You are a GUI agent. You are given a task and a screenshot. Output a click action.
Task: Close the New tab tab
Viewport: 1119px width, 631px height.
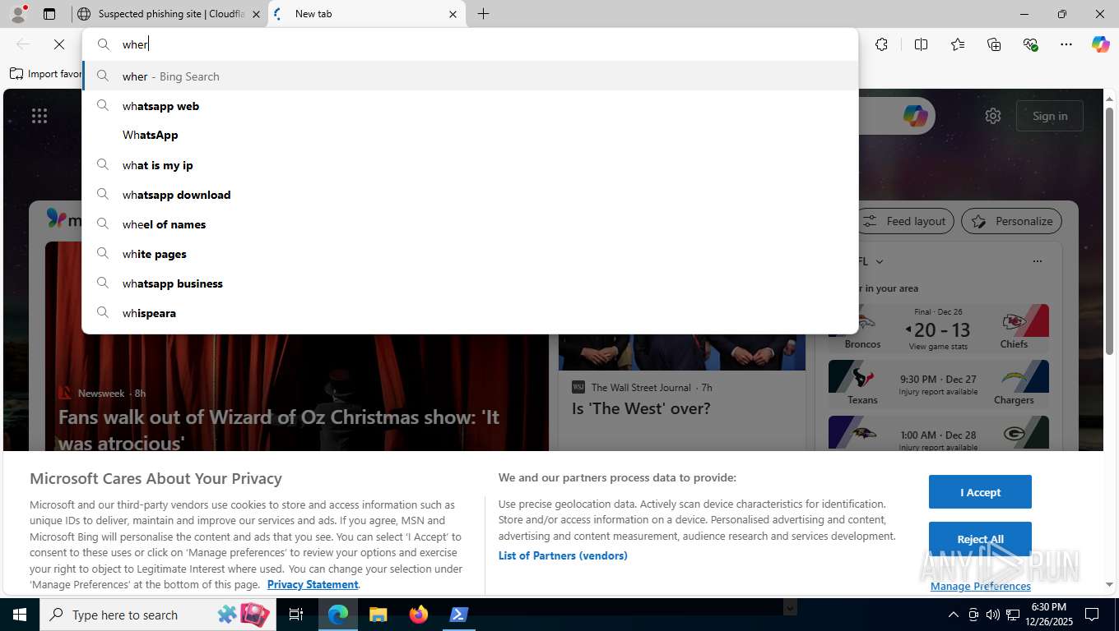click(453, 14)
